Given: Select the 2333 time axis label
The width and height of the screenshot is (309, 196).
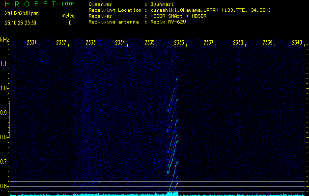Looking at the screenshot, I should click(90, 43).
